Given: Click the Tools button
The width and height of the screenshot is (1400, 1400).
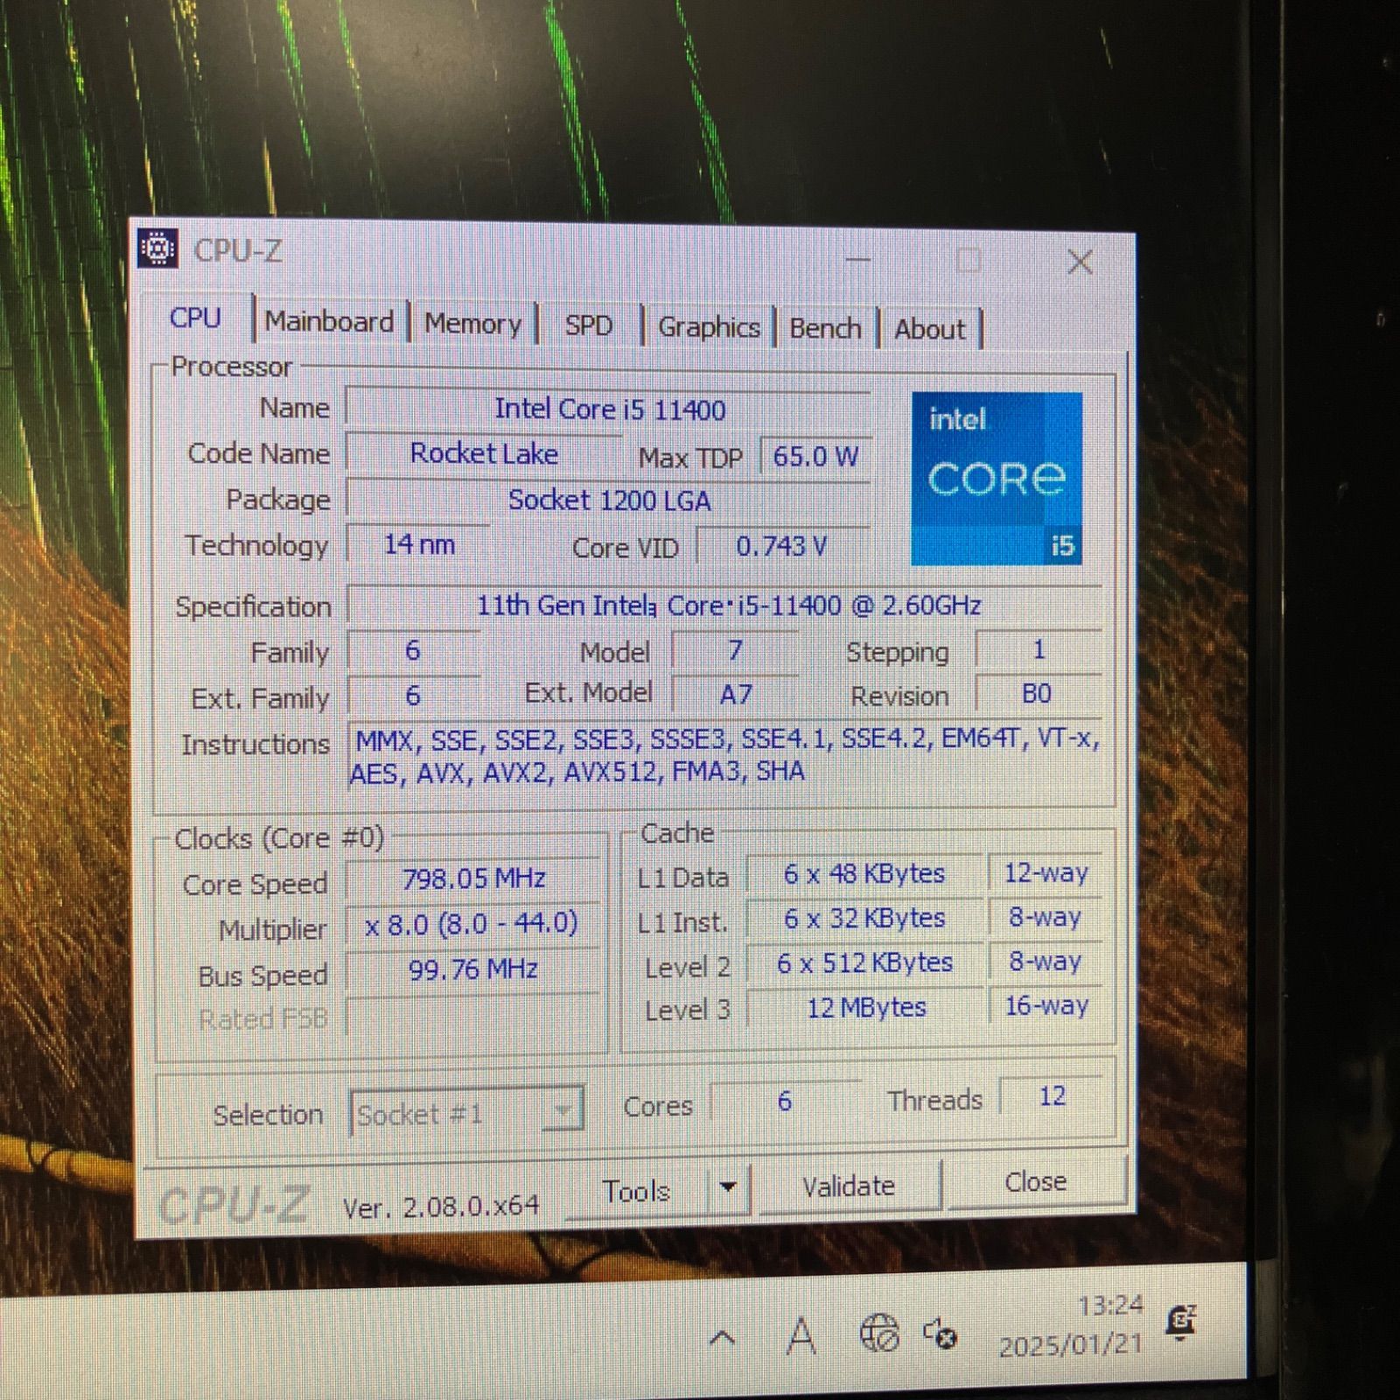Looking at the screenshot, I should [637, 1191].
